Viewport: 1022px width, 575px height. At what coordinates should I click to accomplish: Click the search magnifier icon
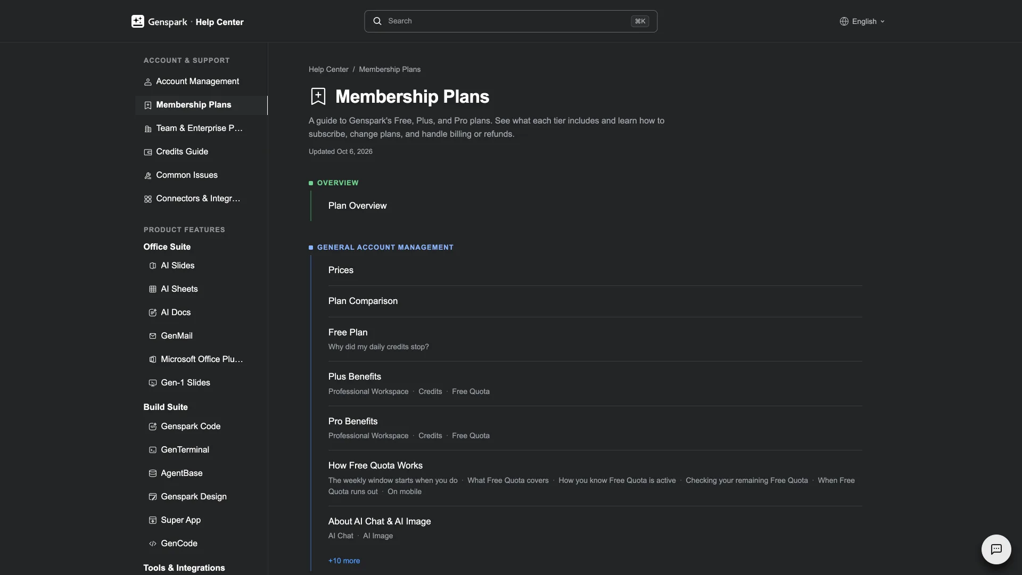pos(377,21)
